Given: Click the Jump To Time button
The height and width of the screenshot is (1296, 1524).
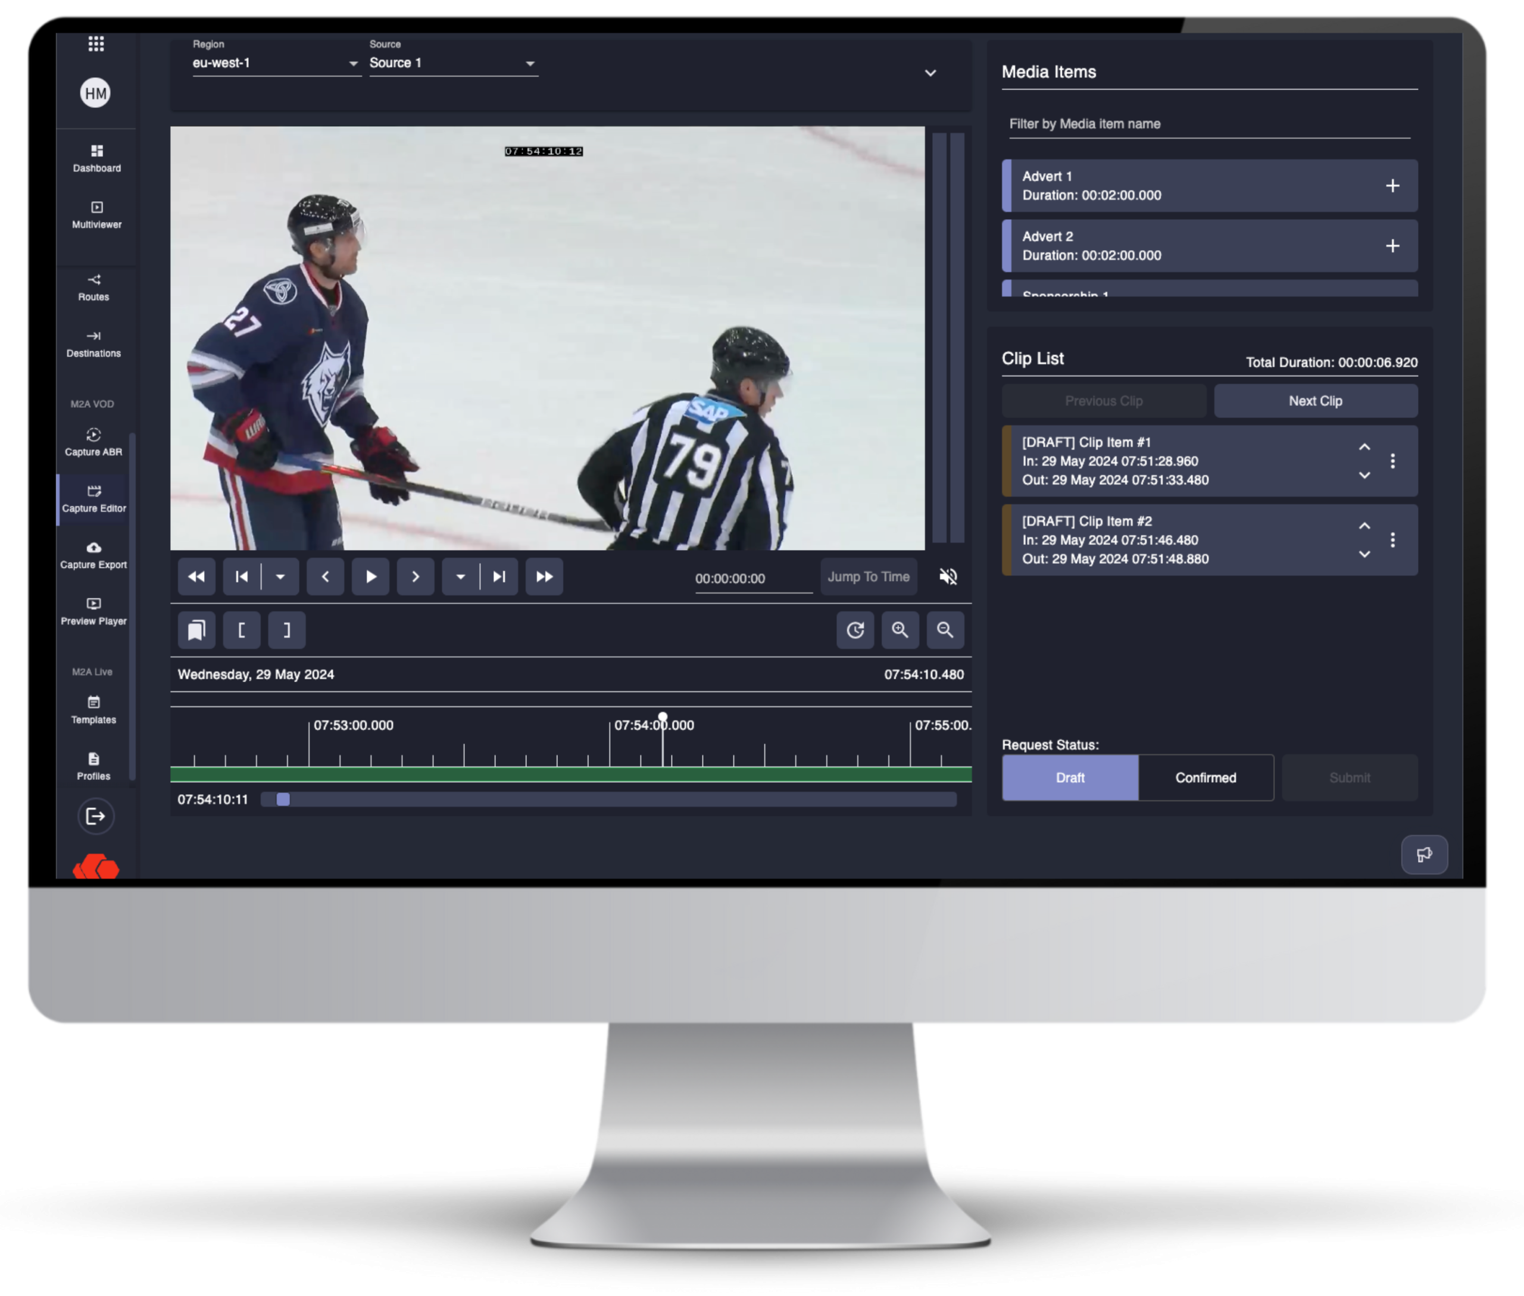Looking at the screenshot, I should [x=869, y=577].
